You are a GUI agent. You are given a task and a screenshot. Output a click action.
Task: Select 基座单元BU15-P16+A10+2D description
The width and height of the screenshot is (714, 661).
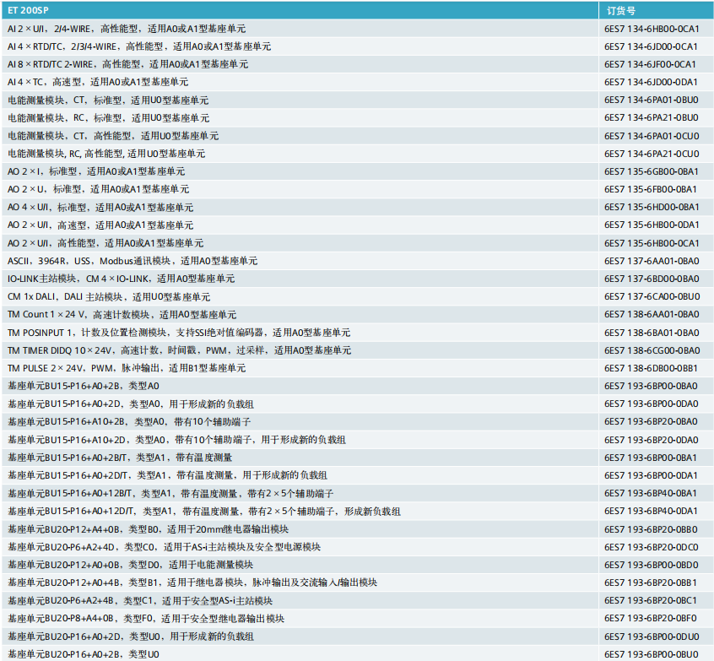pyautogui.click(x=176, y=440)
